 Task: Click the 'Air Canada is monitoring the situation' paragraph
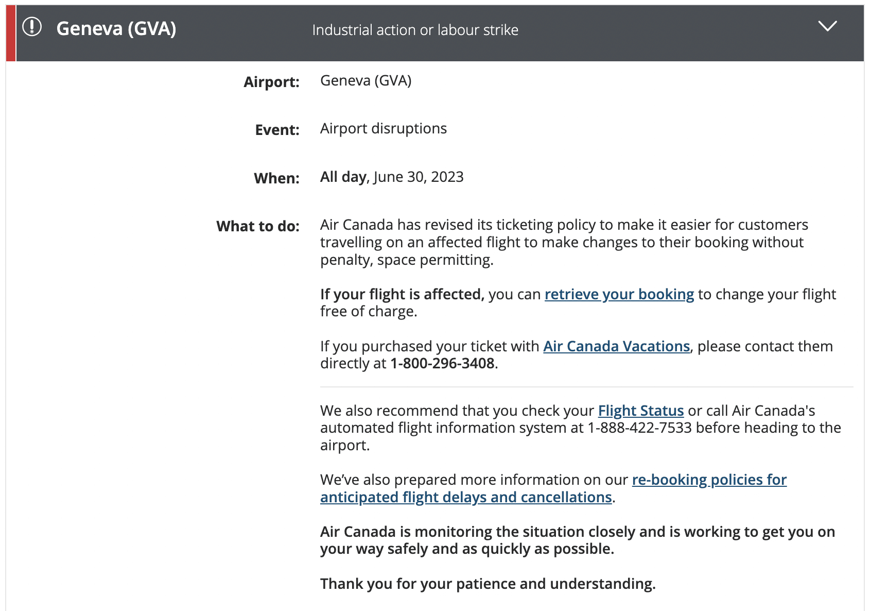[577, 540]
